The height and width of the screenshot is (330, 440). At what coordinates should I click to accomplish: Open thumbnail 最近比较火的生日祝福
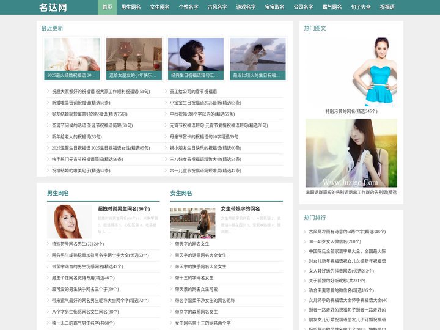click(x=258, y=59)
